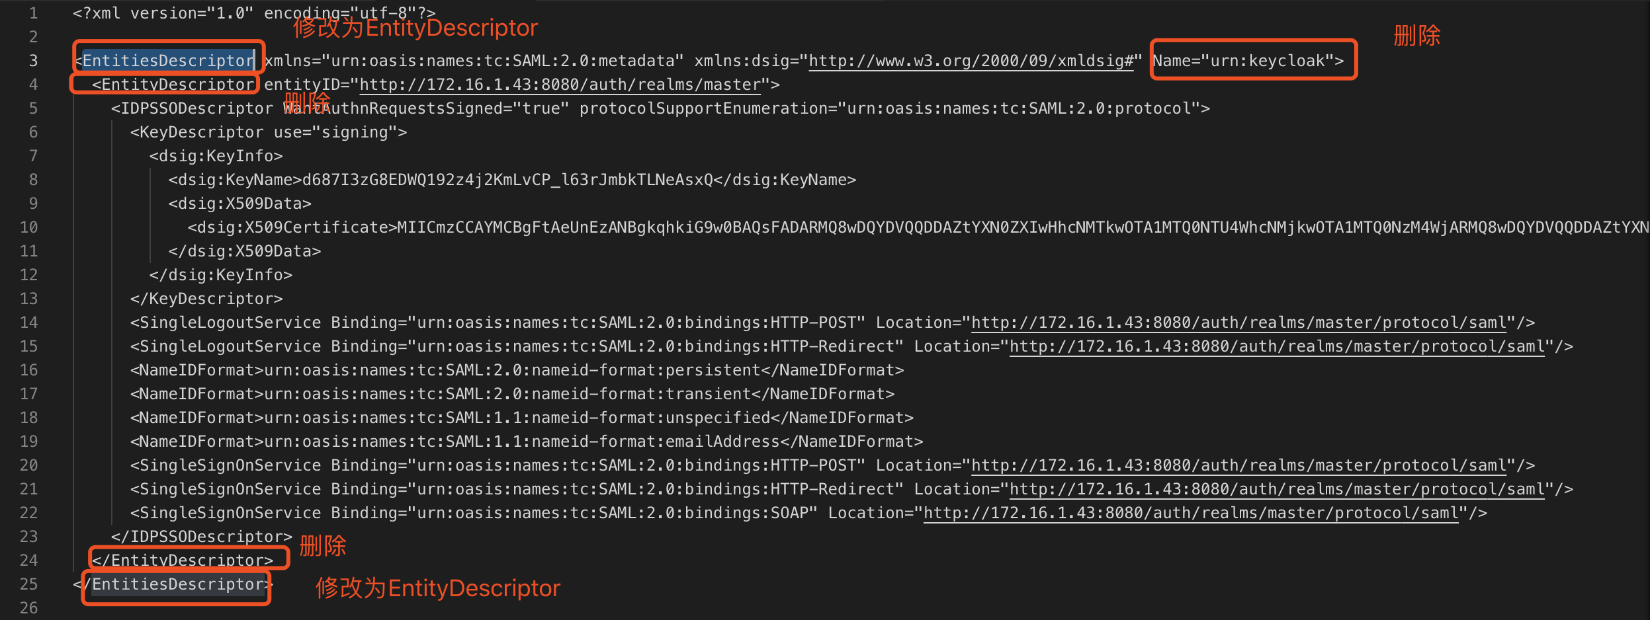Click the X509Certificate text on line 10
Image resolution: width=1650 pixels, height=620 pixels.
pos(926,227)
